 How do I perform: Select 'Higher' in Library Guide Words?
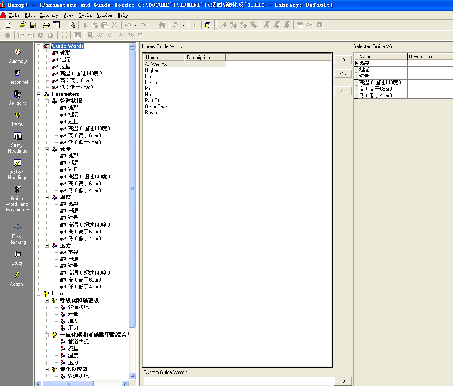click(x=152, y=70)
